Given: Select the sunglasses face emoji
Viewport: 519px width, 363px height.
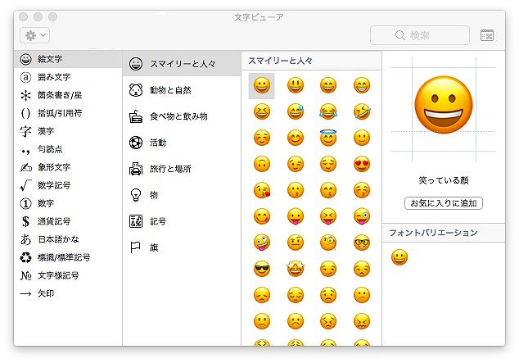Looking at the screenshot, I should coord(262,268).
